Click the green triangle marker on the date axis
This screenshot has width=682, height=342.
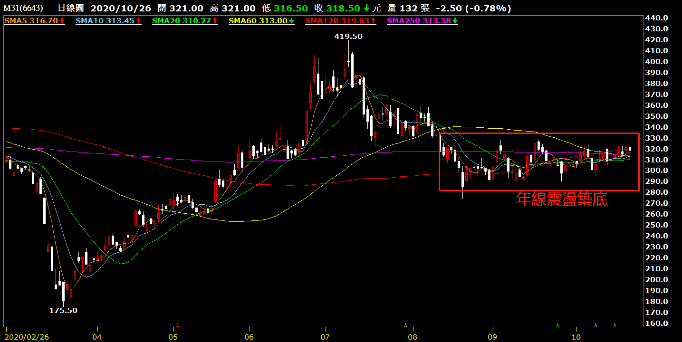click(x=557, y=325)
